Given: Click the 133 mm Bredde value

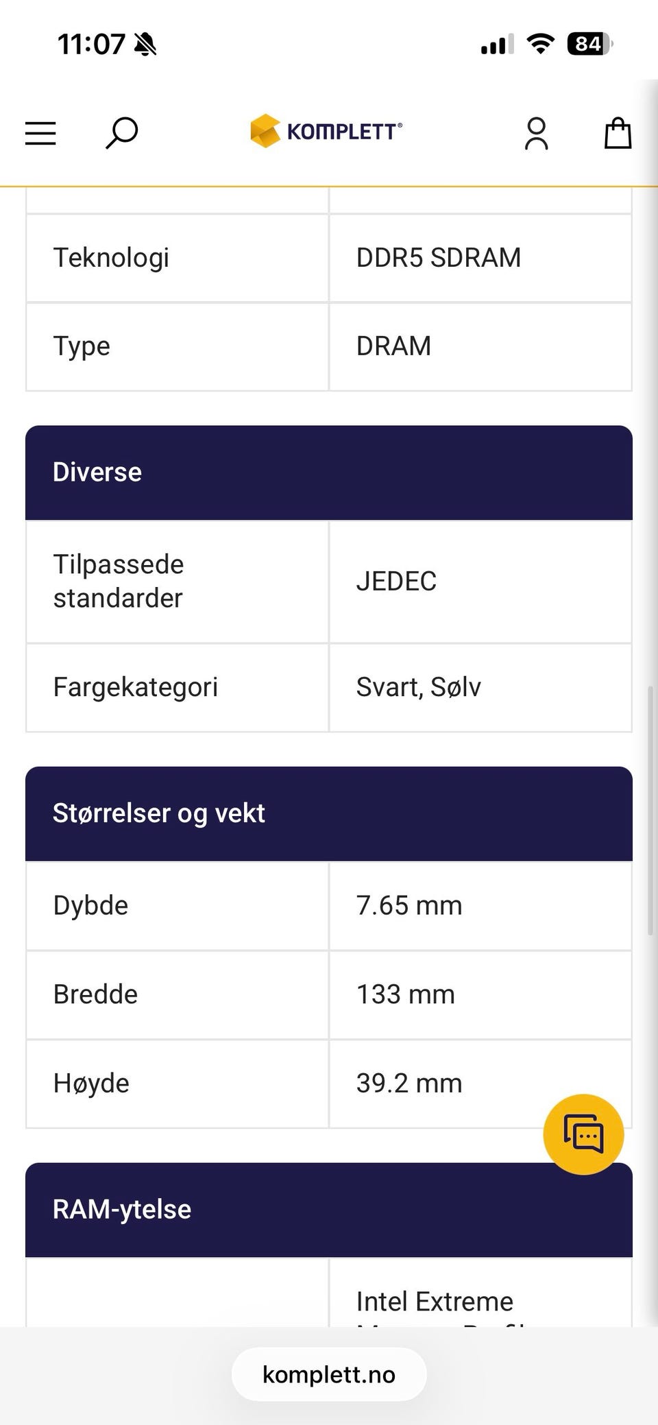Looking at the screenshot, I should (406, 994).
